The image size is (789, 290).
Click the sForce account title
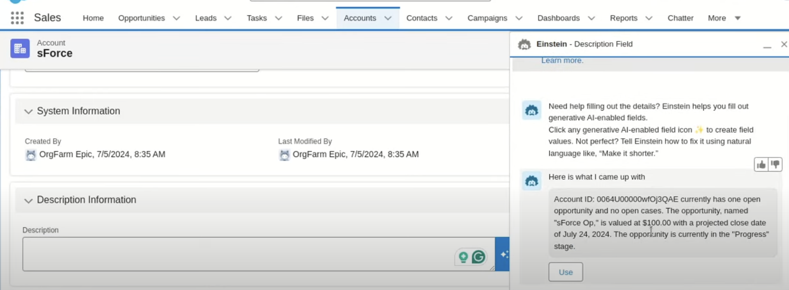click(x=55, y=54)
